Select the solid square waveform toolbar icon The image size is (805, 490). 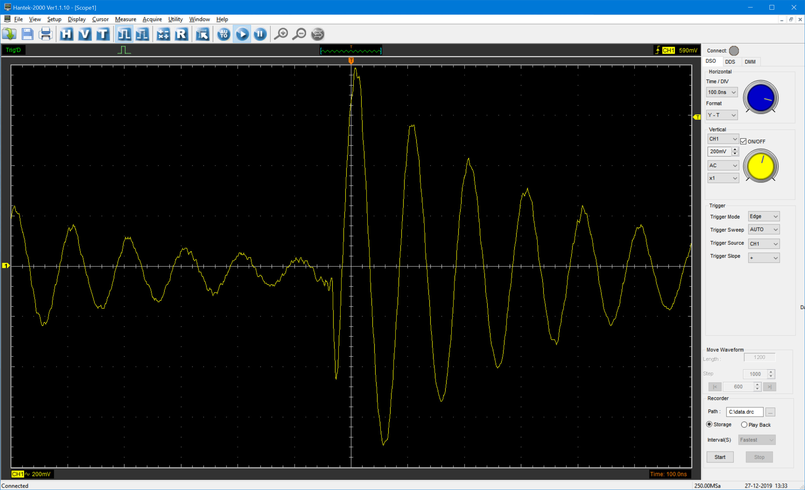(x=124, y=34)
